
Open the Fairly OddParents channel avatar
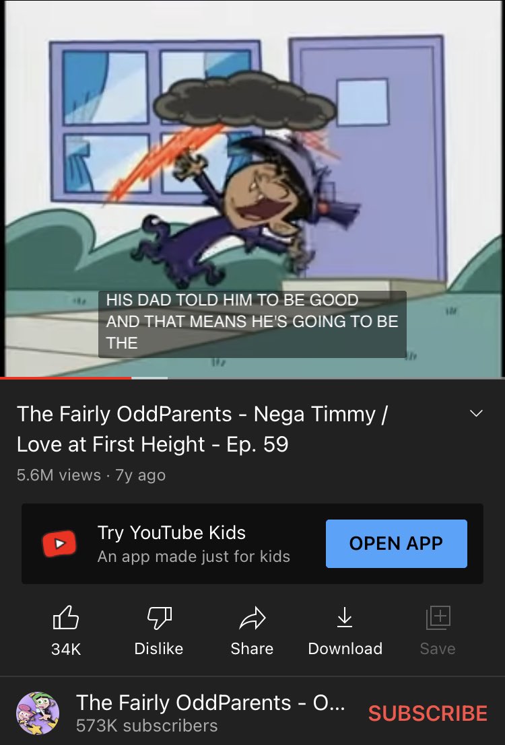pos(38,713)
